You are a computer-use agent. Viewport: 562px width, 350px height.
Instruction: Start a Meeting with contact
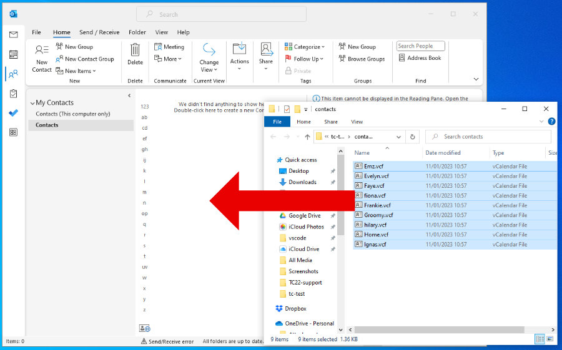click(169, 47)
